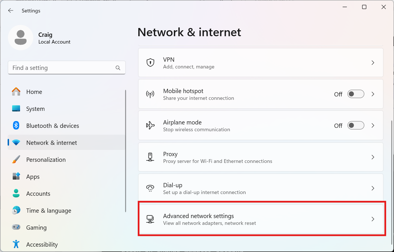The height and width of the screenshot is (252, 394).
Task: Click the Proxy server icon
Action: tap(150, 157)
